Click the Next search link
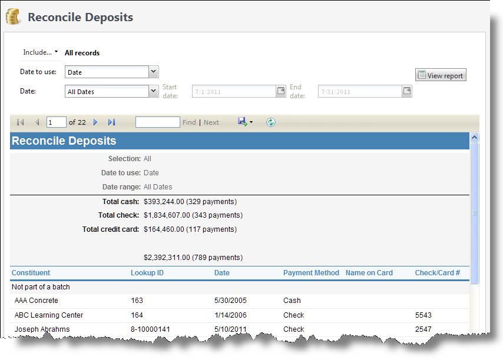503x360 pixels. point(211,122)
